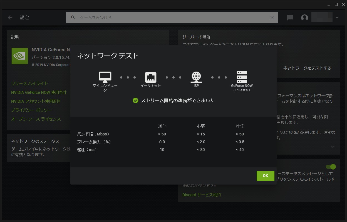This screenshot has height=222, width=347.
Task: Open the account dropdown arrow
Action: tap(337, 18)
